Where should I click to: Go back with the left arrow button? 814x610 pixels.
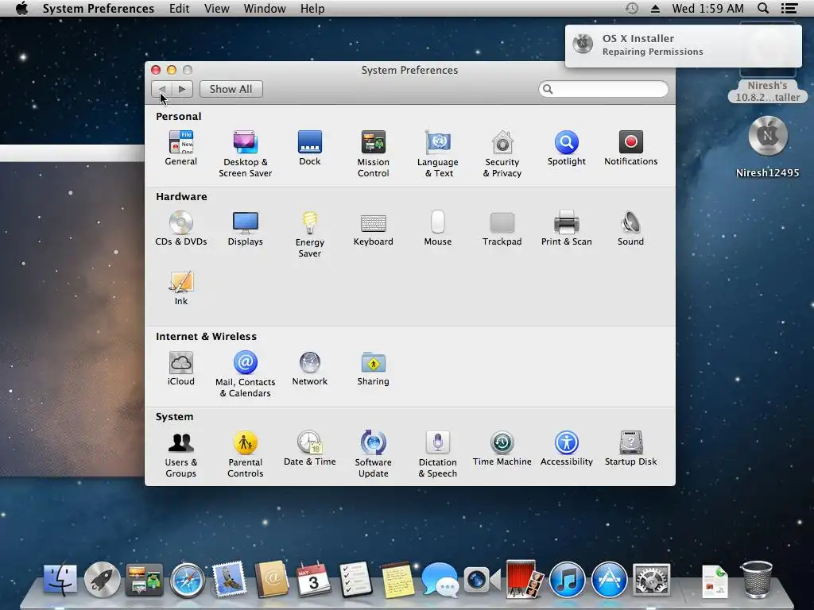[161, 89]
